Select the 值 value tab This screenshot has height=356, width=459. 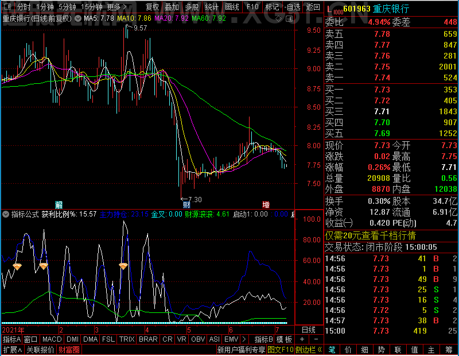tap(414, 350)
